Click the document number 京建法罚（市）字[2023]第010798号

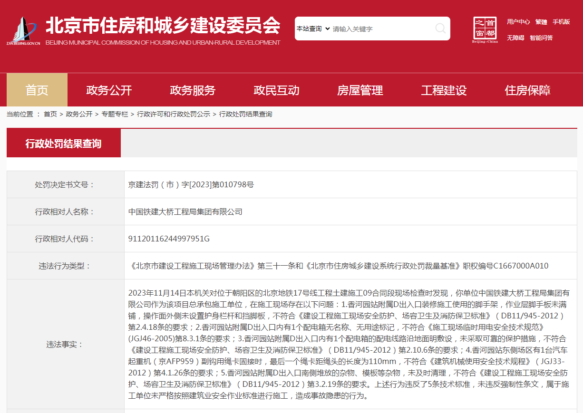click(191, 184)
